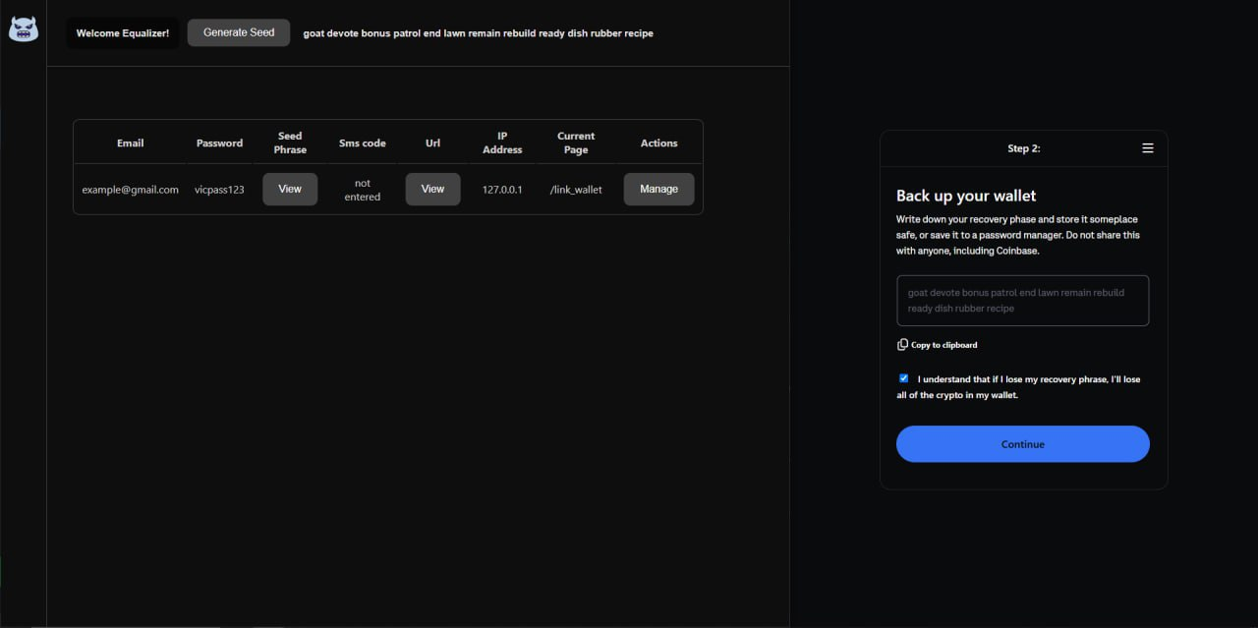Open Manage actions for example@gmail.com

click(658, 189)
